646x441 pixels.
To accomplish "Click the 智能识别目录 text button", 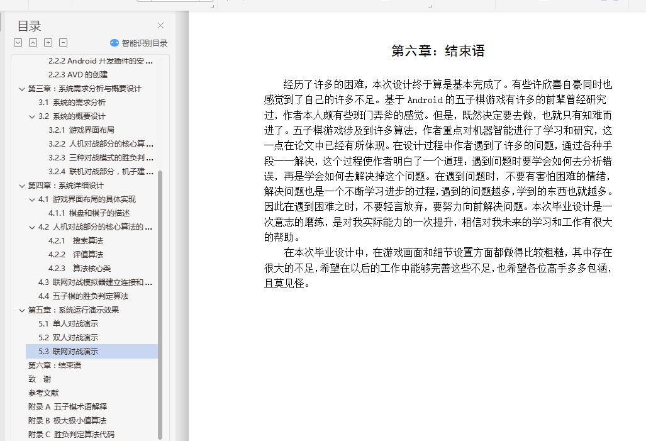I will point(145,43).
